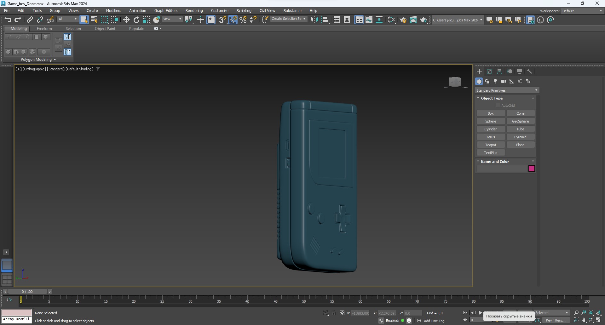The image size is (605, 325).
Task: Toggle the Ribbon display button
Action: [x=359, y=20]
